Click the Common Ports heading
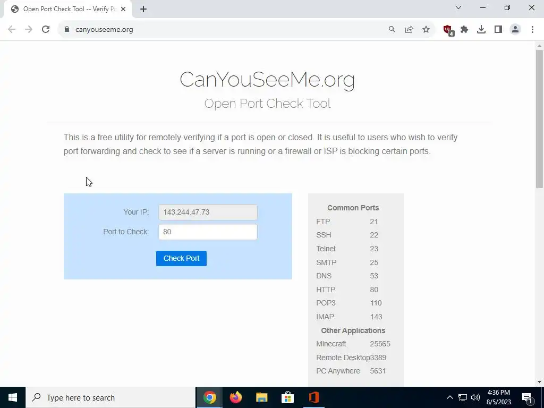 click(x=353, y=208)
